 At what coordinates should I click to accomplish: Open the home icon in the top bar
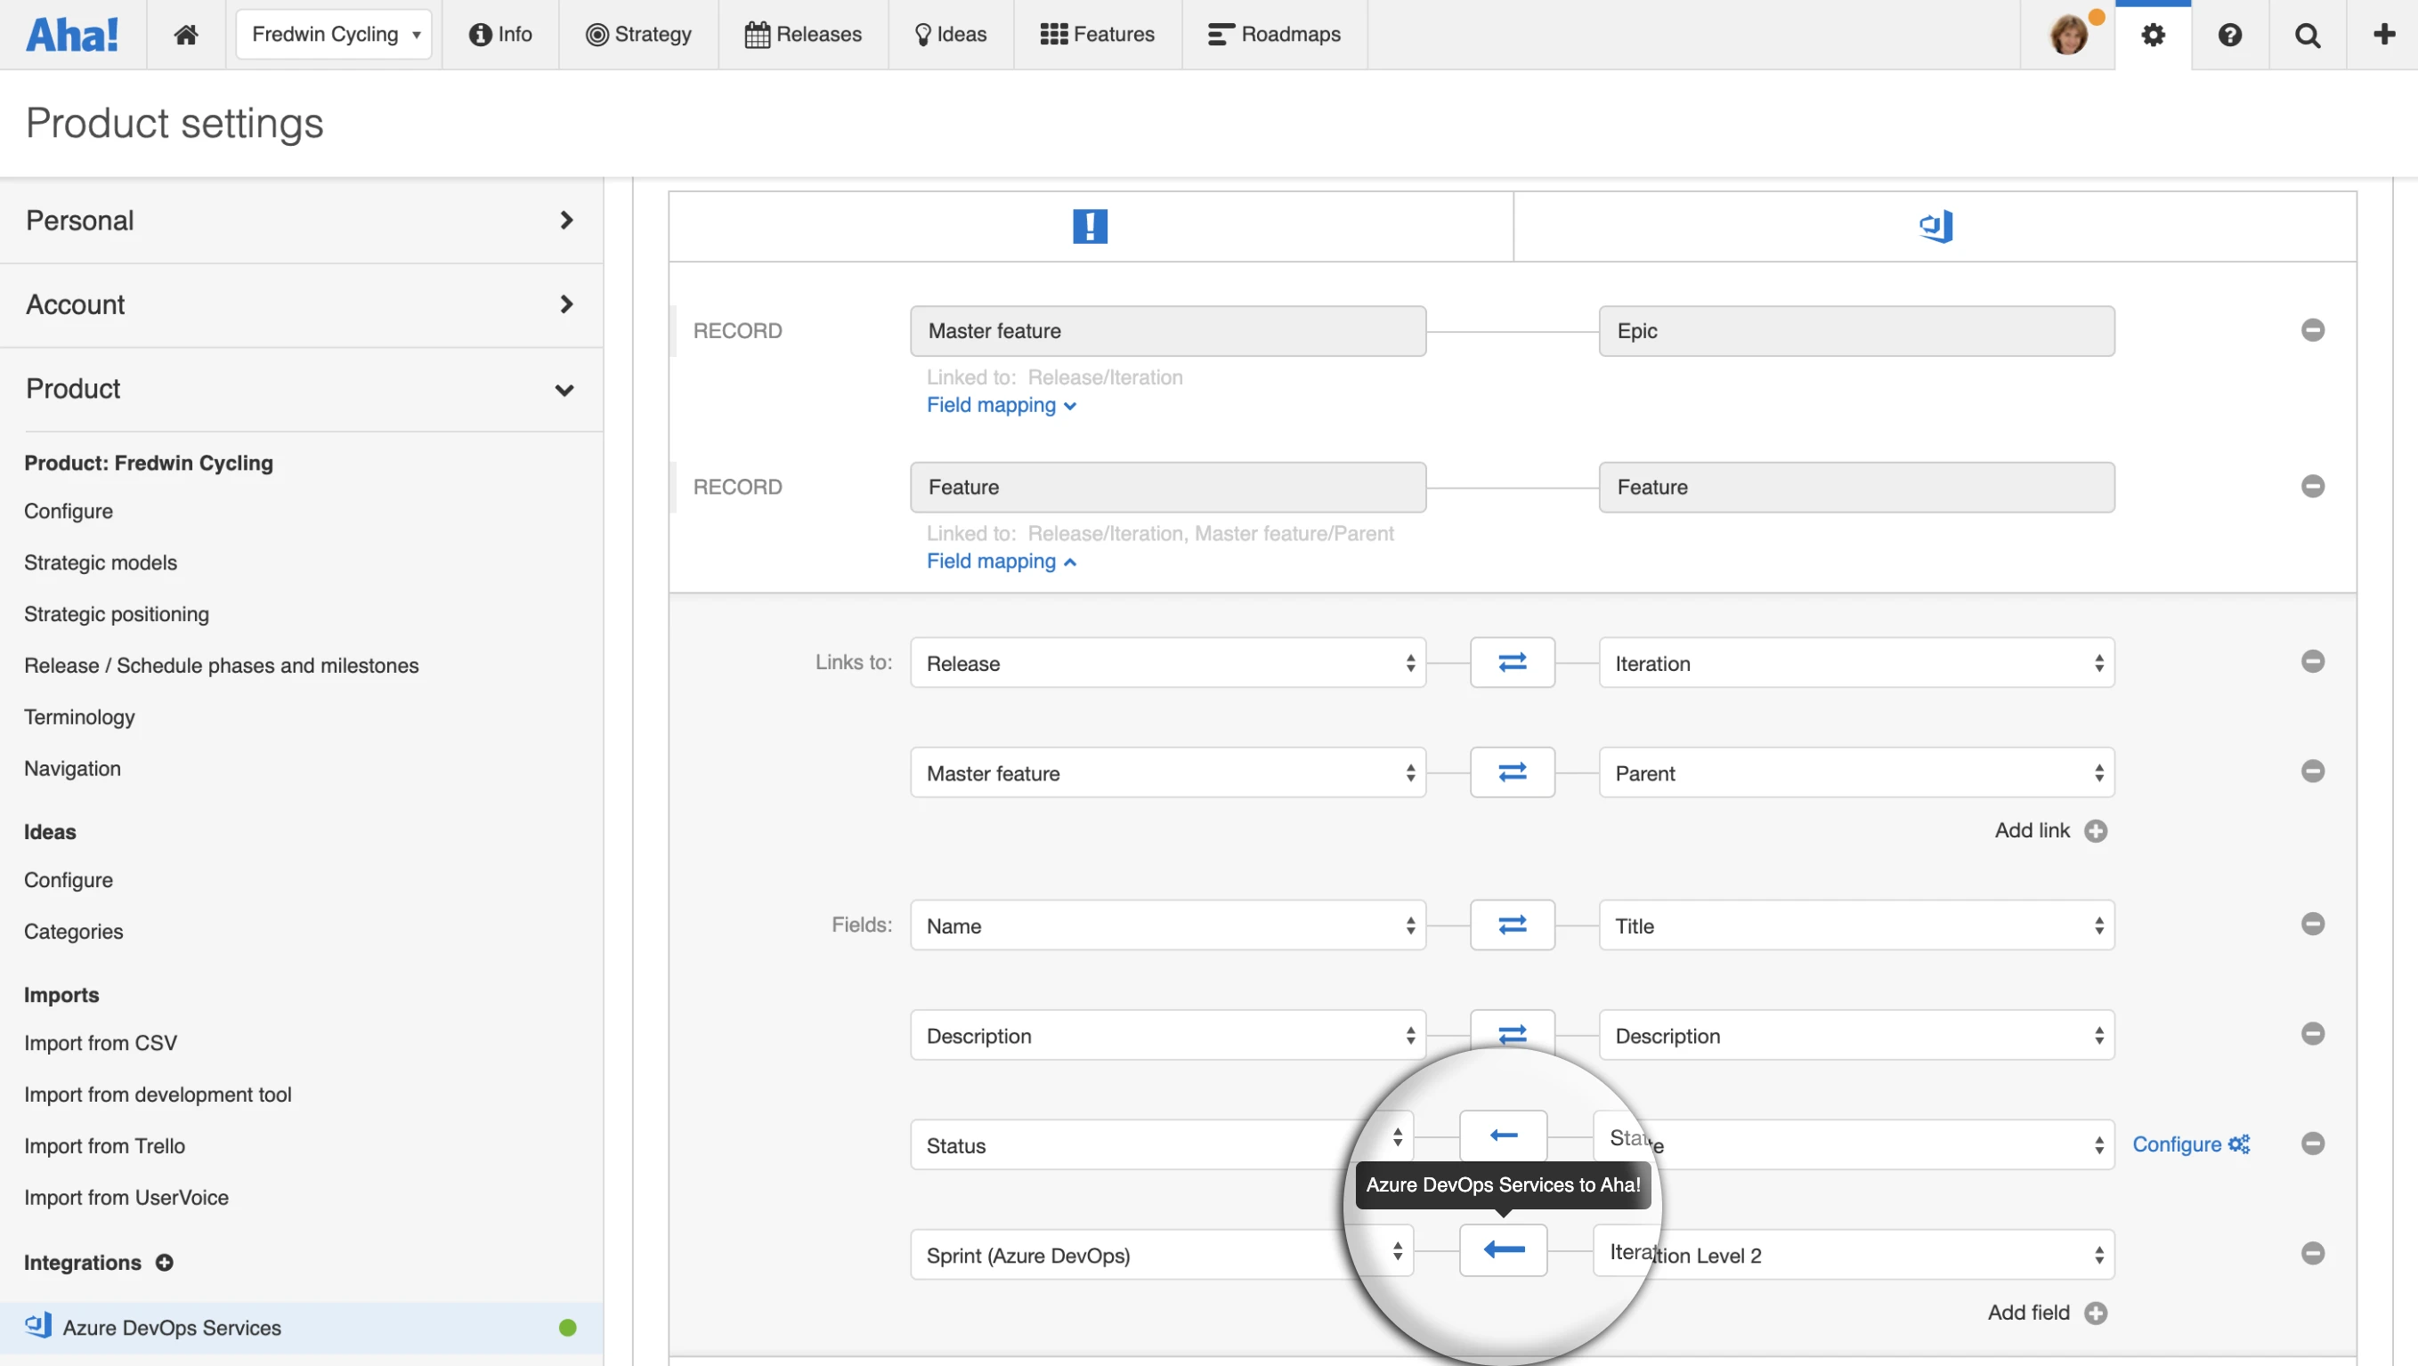click(x=186, y=35)
